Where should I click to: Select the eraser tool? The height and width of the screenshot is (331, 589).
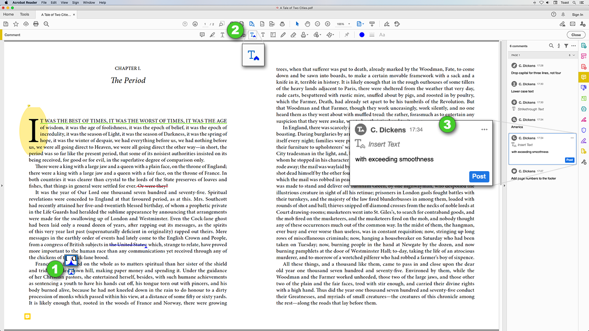click(x=293, y=35)
